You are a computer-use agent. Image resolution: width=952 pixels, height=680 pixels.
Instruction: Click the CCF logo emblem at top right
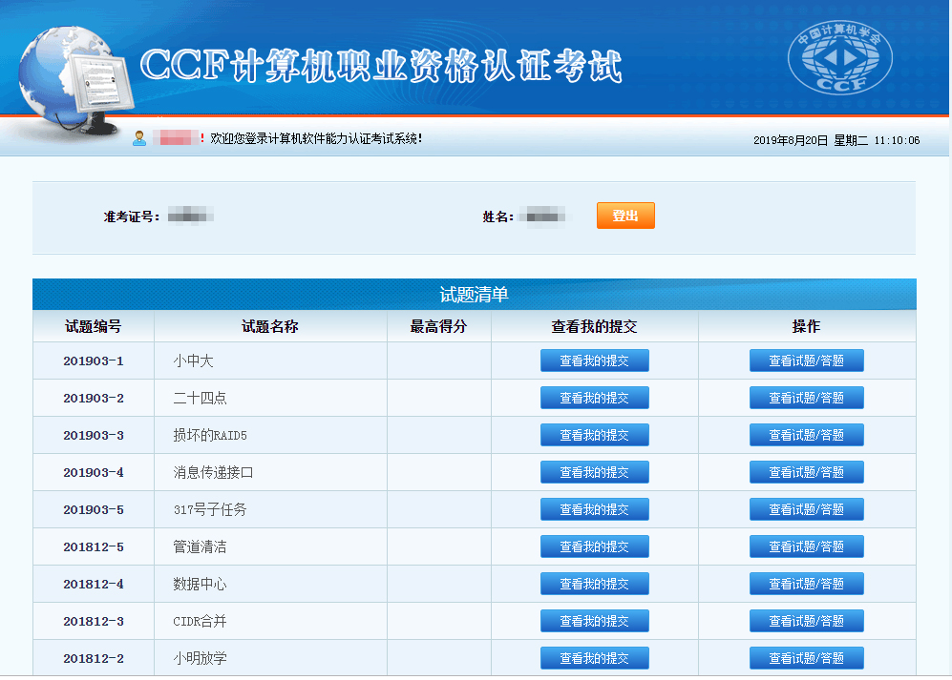tap(839, 59)
